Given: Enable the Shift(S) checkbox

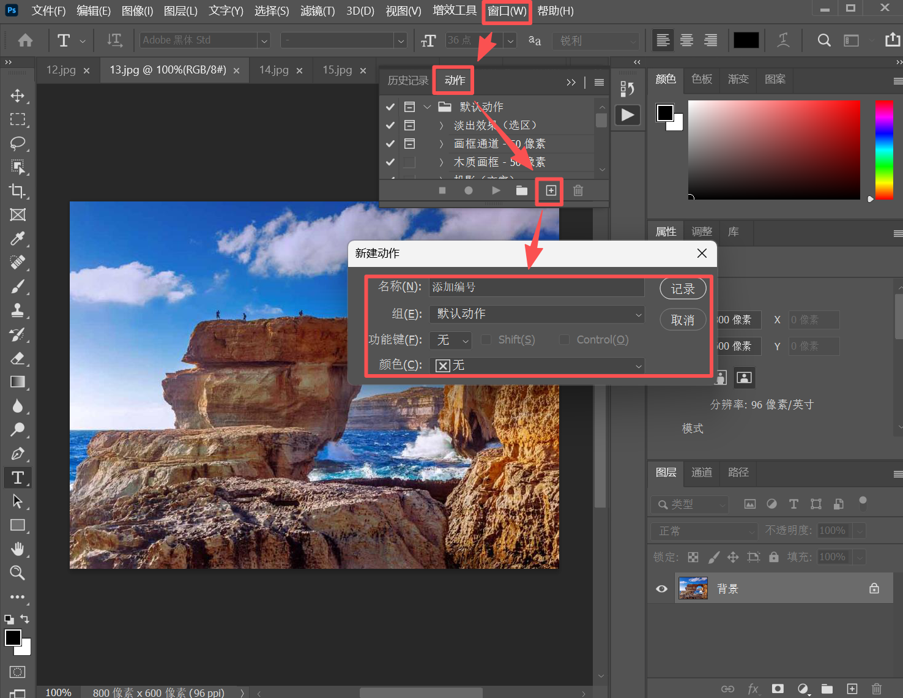Looking at the screenshot, I should (486, 340).
